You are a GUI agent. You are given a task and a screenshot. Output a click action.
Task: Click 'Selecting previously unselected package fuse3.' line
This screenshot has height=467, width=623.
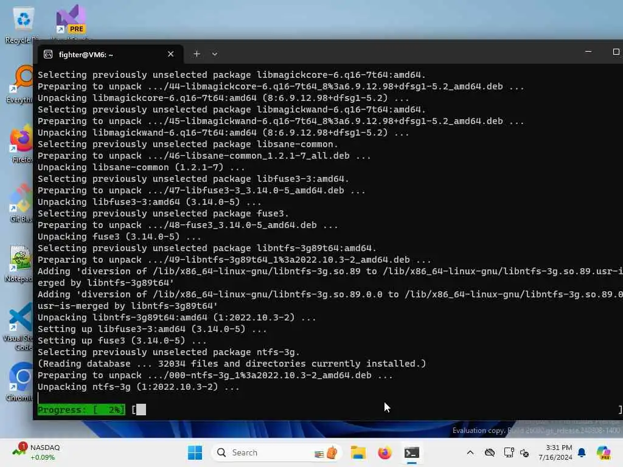click(163, 213)
